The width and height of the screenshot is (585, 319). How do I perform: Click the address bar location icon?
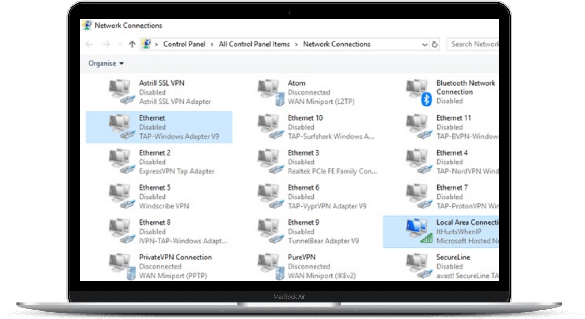point(146,44)
